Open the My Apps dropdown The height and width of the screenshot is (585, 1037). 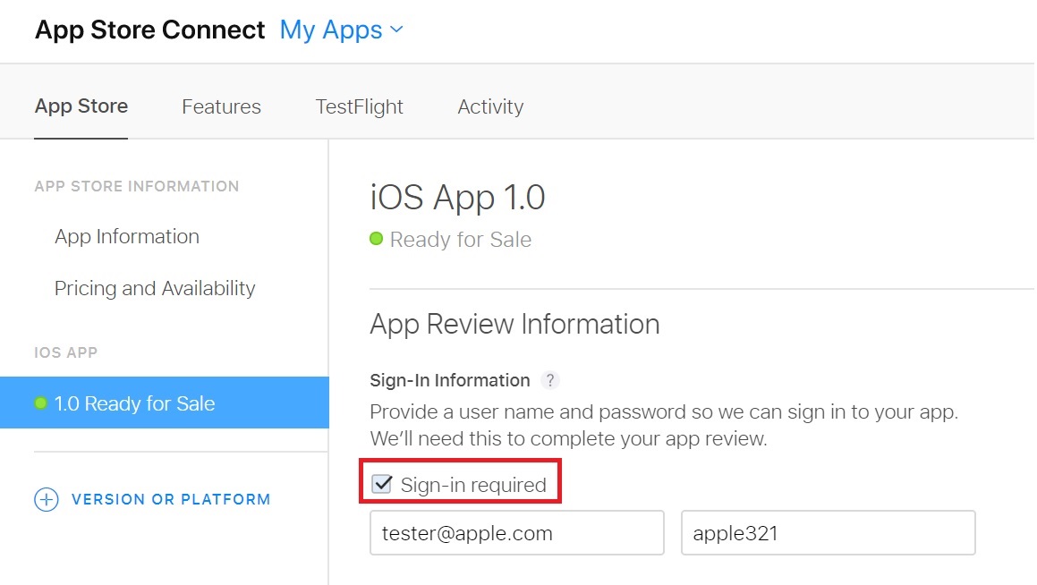[341, 30]
